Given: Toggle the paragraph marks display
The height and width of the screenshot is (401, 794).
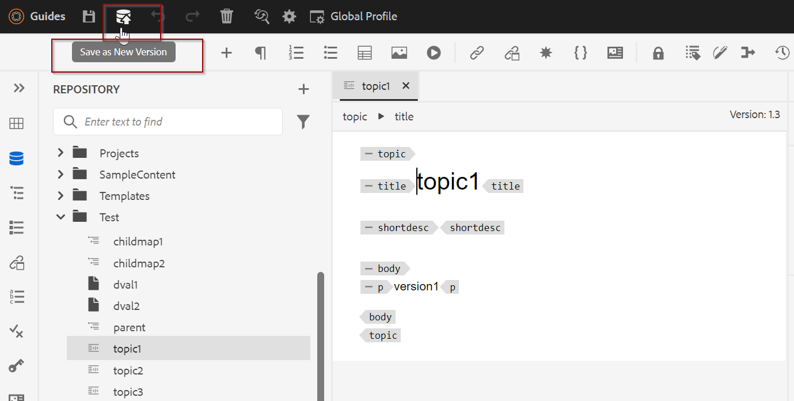Looking at the screenshot, I should [x=260, y=52].
